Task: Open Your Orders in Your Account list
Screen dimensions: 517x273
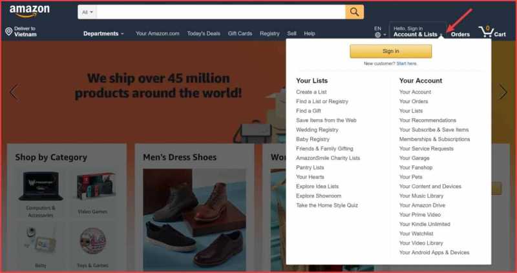Action: [x=414, y=101]
